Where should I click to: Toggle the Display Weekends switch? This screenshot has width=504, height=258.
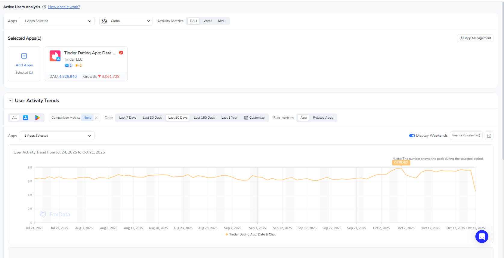click(412, 135)
